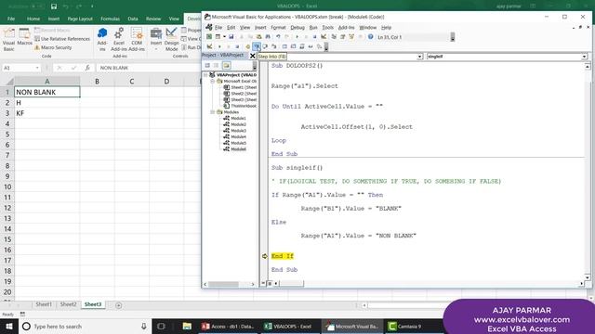Open the Format menu in VBA editor

pyautogui.click(x=278, y=28)
